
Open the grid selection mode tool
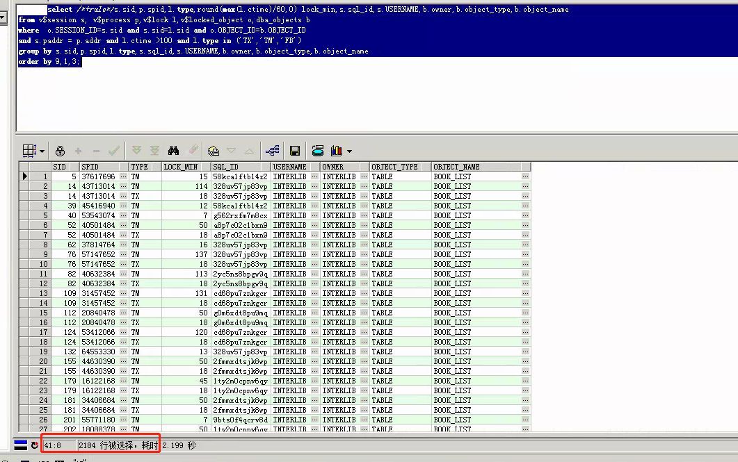click(29, 151)
